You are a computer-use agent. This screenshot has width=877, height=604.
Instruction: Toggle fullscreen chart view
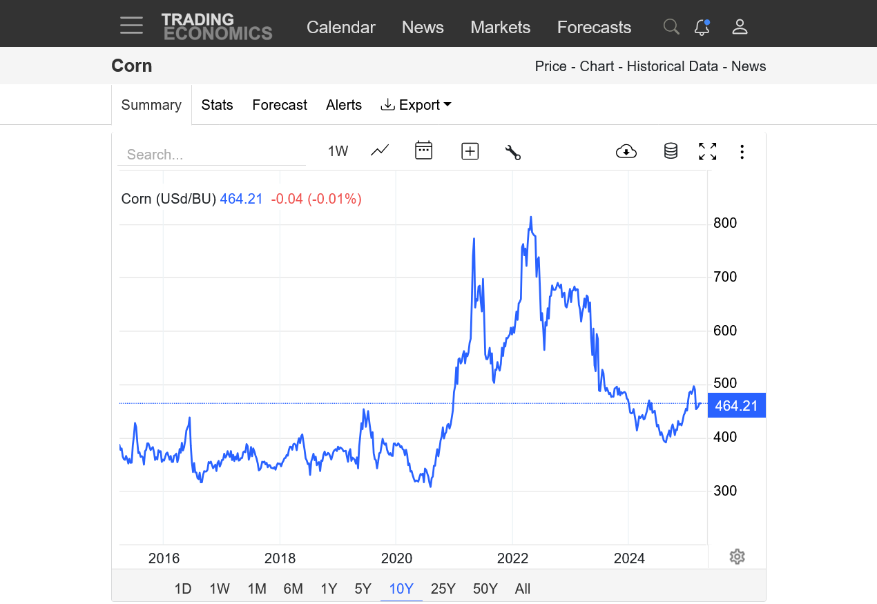coord(707,151)
